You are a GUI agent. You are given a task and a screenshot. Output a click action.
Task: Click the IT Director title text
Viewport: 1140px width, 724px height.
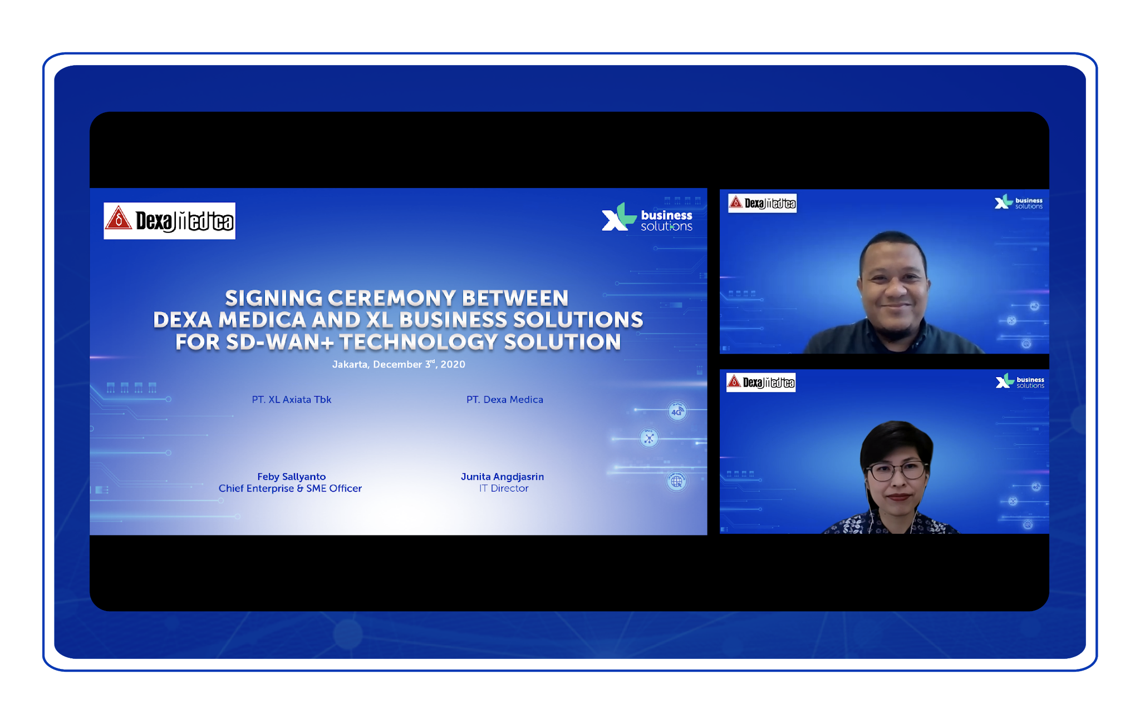(x=504, y=488)
